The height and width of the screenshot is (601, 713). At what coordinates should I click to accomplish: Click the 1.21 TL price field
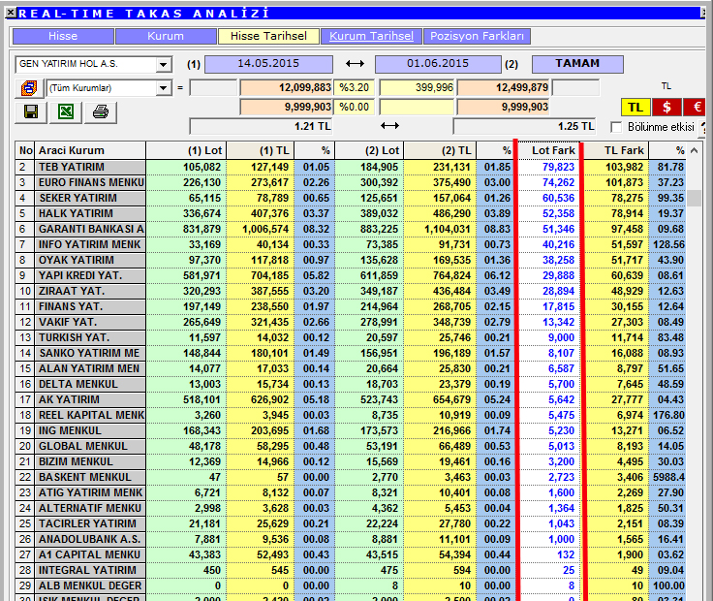261,126
